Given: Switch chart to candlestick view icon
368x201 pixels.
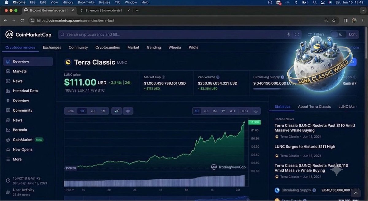Looking at the screenshot, I should pyautogui.click(x=128, y=111).
